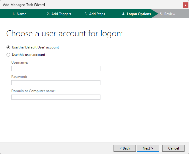Screen dimensions: 189x154
Task: Switch to the '5. Review' step
Action: [168, 14]
